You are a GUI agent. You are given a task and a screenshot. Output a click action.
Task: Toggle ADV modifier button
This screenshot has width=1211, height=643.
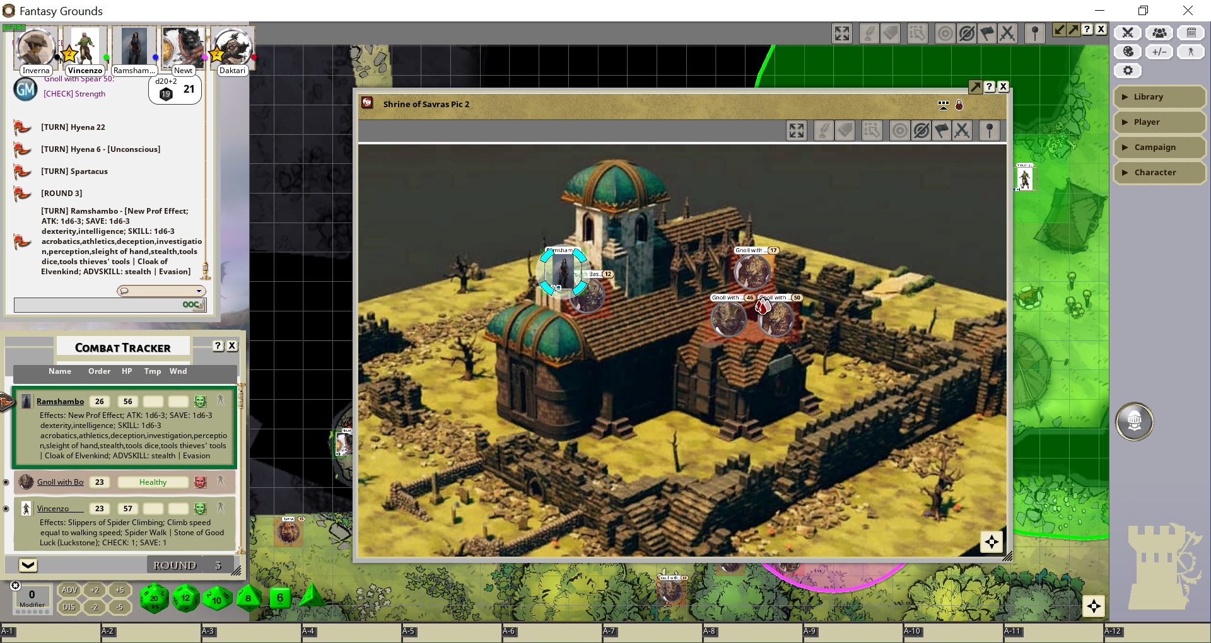69,590
